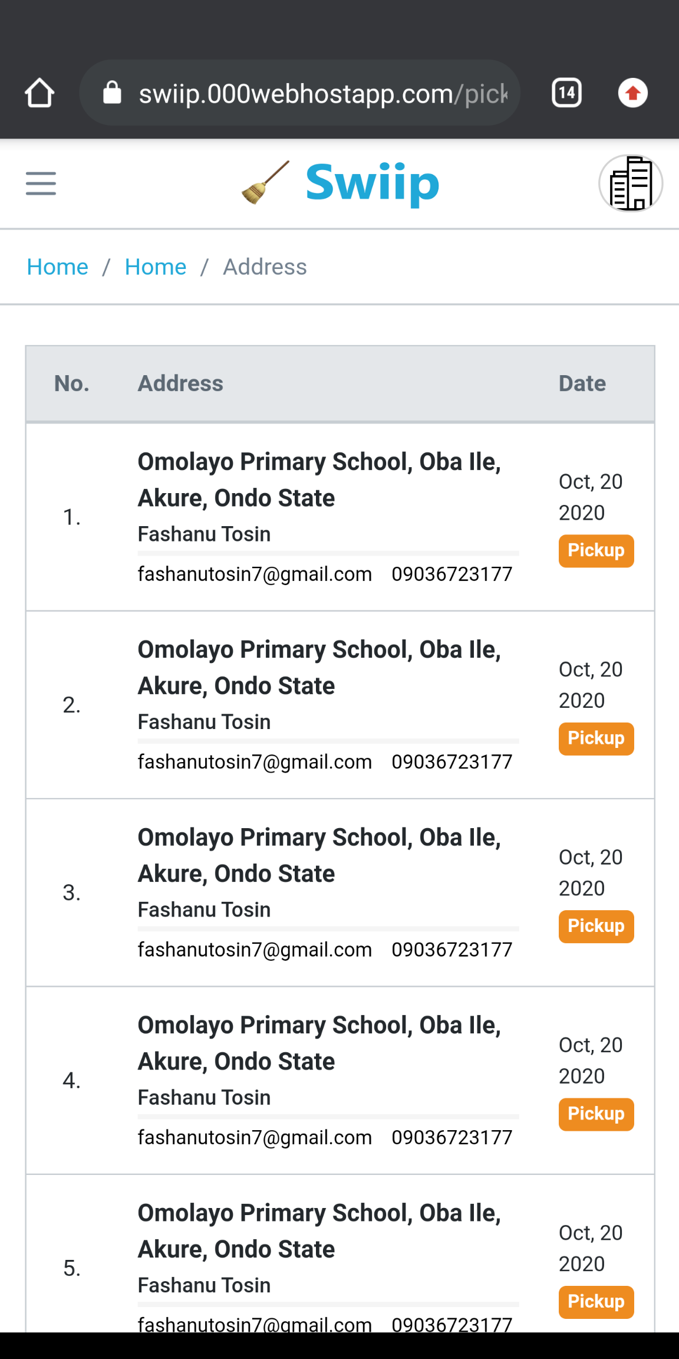Click the Pickup badge in row 2
Image resolution: width=679 pixels, height=1359 pixels.
coord(596,738)
